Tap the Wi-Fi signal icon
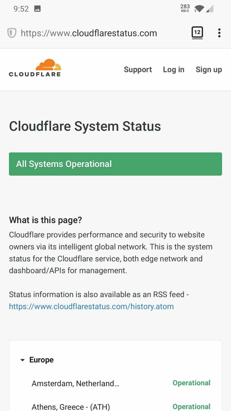231x411 pixels. (x=199, y=9)
